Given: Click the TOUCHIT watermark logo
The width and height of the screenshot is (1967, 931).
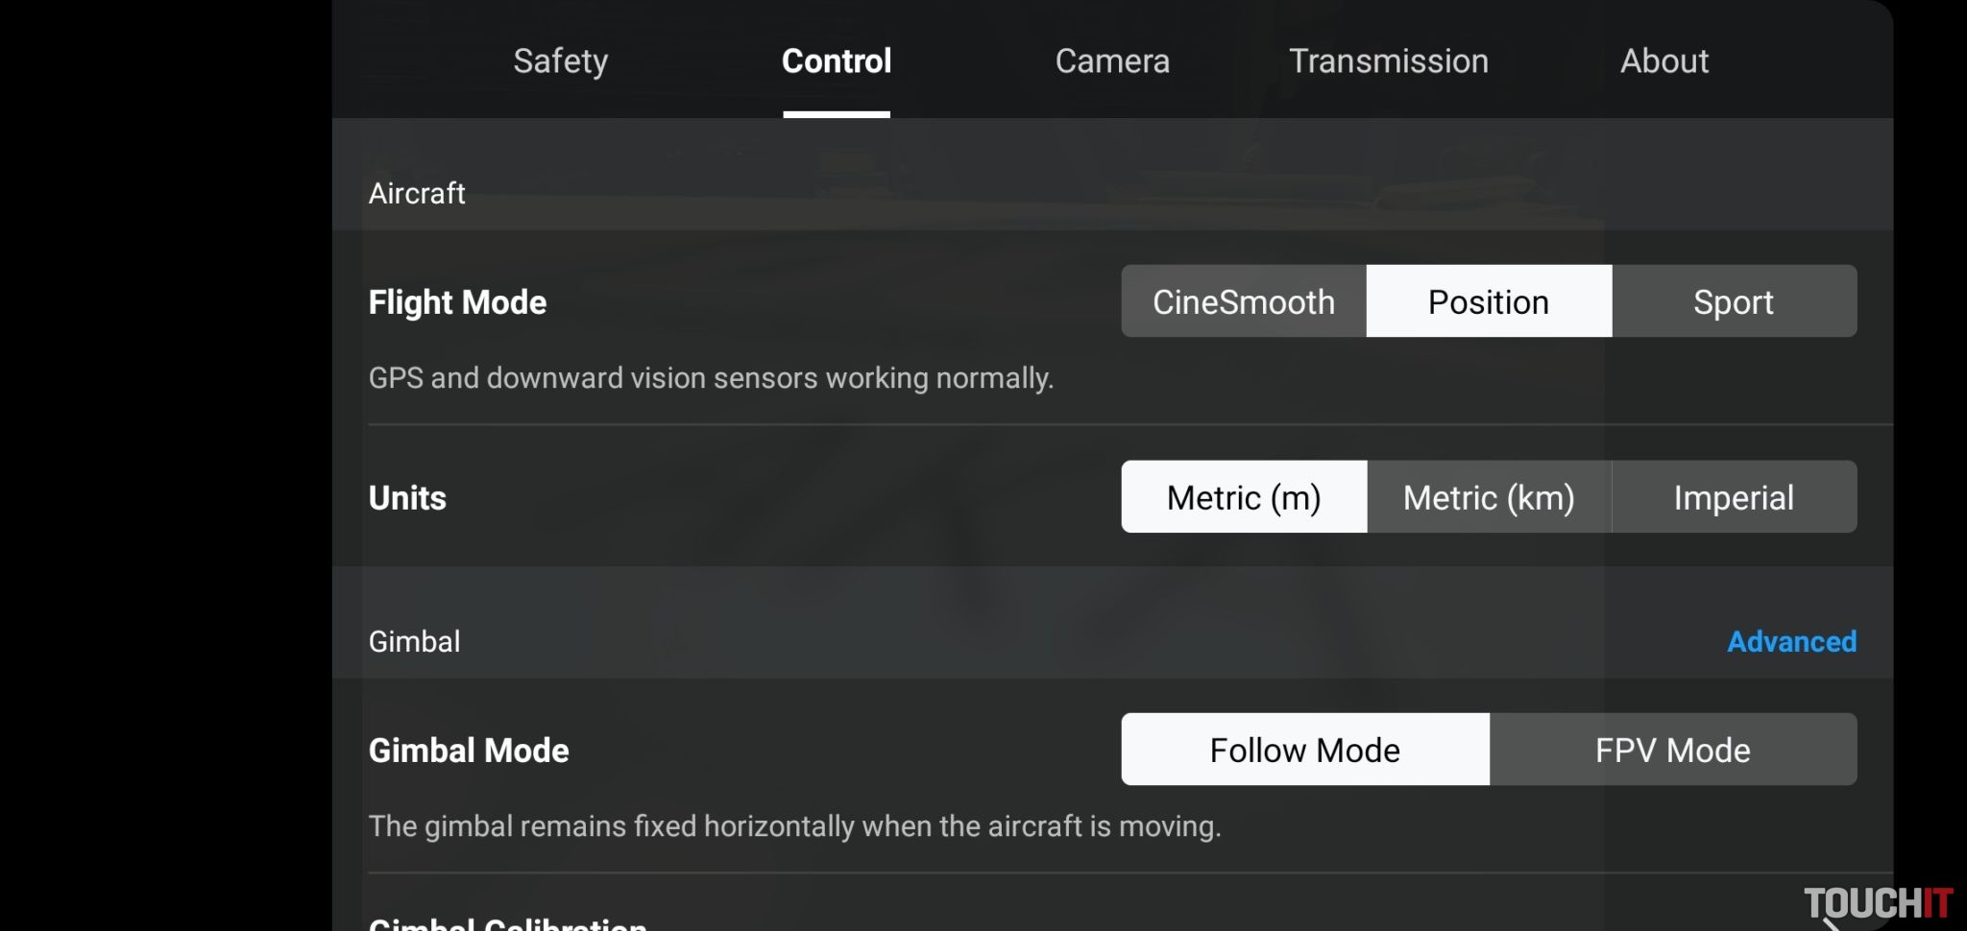Looking at the screenshot, I should 1877,903.
